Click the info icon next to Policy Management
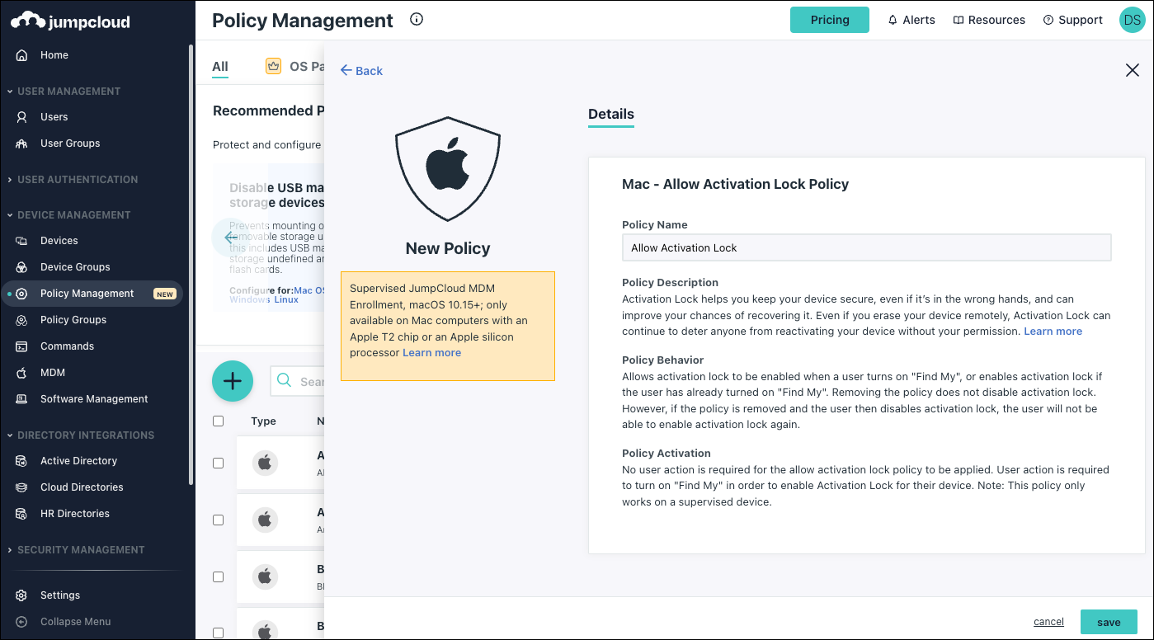Viewport: 1154px width, 640px height. coord(417,19)
